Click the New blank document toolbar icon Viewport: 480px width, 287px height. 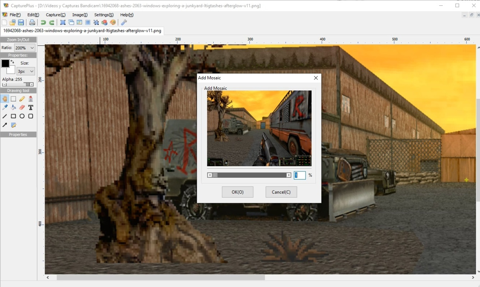[x=4, y=23]
